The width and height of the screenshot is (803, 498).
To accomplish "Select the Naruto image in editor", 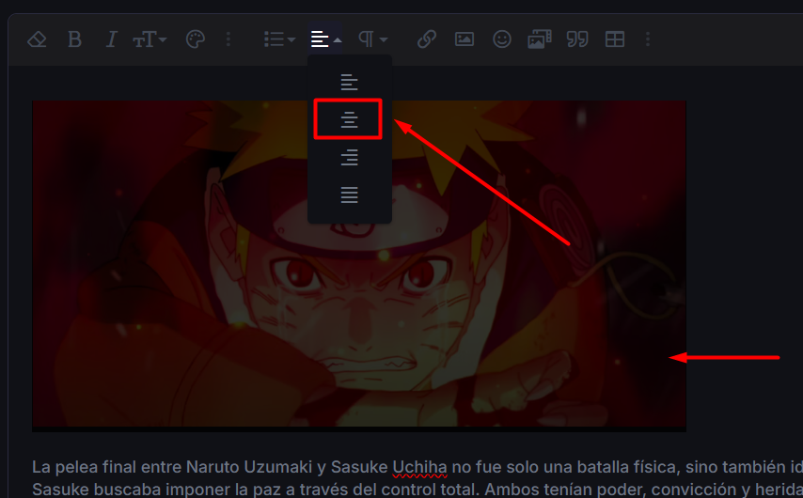I will click(359, 266).
